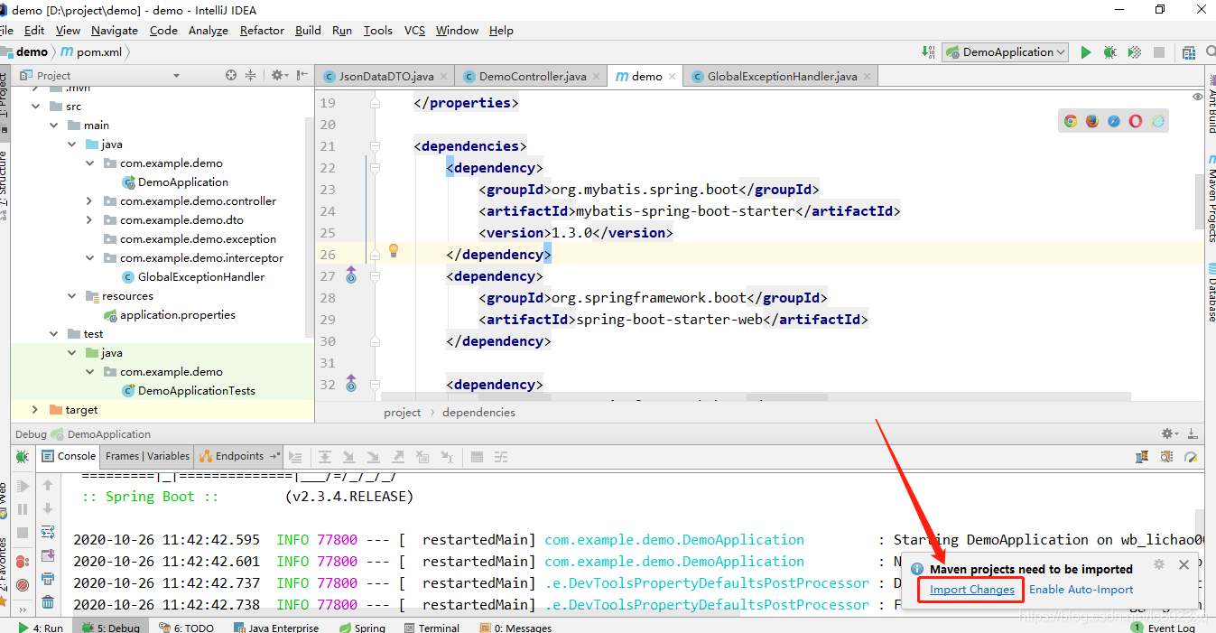Open Debug panel settings gear
This screenshot has height=633, width=1216.
coord(1169,434)
